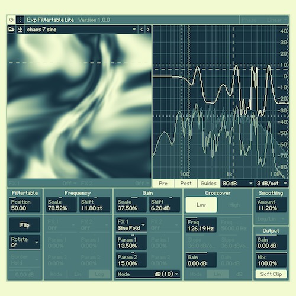
Task: Select the High crossover tab
Action: click(x=234, y=205)
